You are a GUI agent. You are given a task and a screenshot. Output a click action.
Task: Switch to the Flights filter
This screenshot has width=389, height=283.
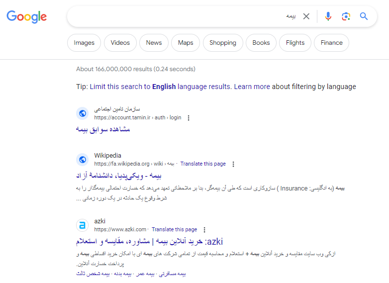pyautogui.click(x=295, y=43)
